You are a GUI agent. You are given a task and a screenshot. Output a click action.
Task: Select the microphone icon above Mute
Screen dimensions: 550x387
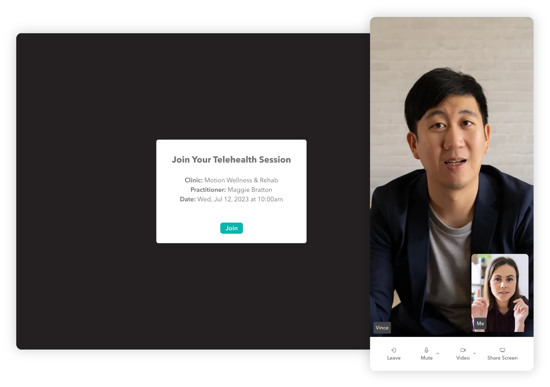[426, 350]
